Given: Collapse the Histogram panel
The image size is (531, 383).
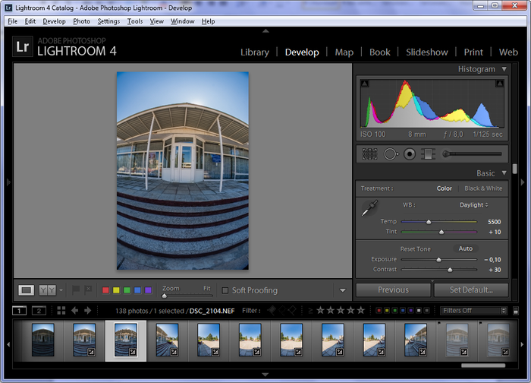Looking at the screenshot, I should click(x=504, y=69).
